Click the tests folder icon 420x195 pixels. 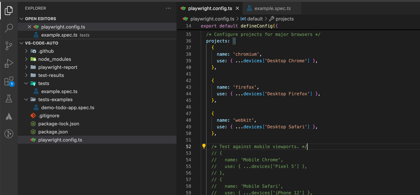click(x=33, y=83)
